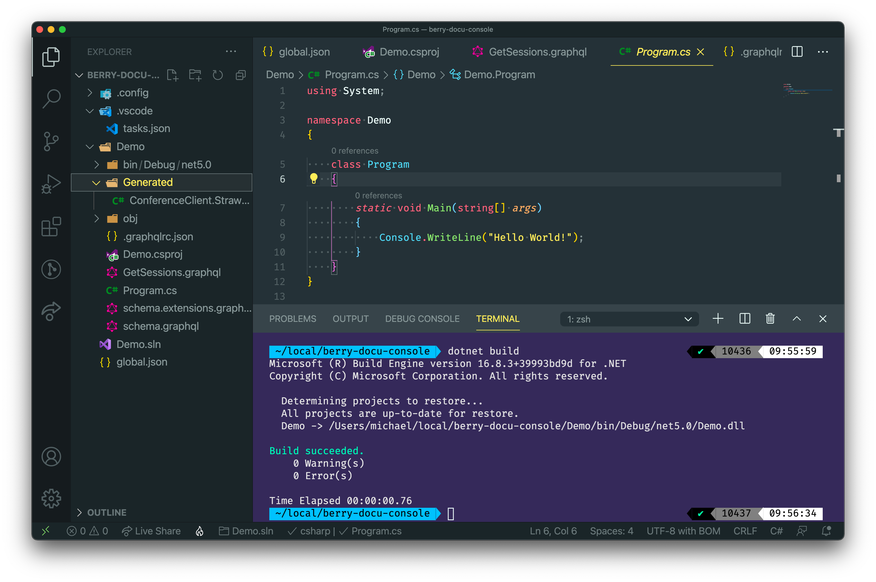Image resolution: width=876 pixels, height=582 pixels.
Task: Click the New File icon in Explorer
Action: [x=172, y=75]
